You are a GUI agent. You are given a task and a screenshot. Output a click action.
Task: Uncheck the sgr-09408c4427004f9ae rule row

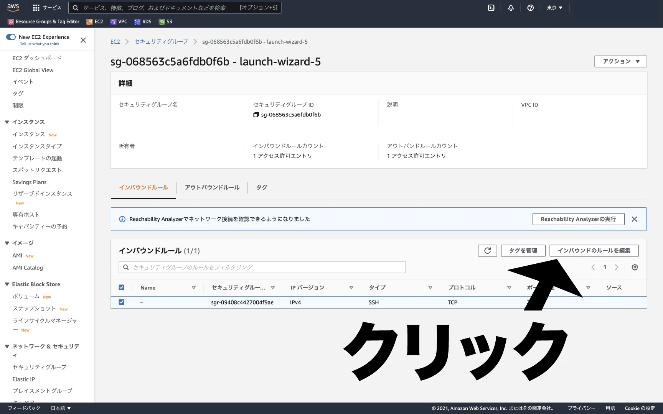122,302
